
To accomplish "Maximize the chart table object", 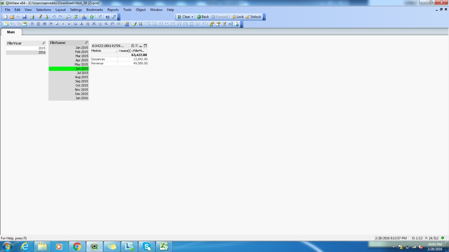I will tap(145, 46).
